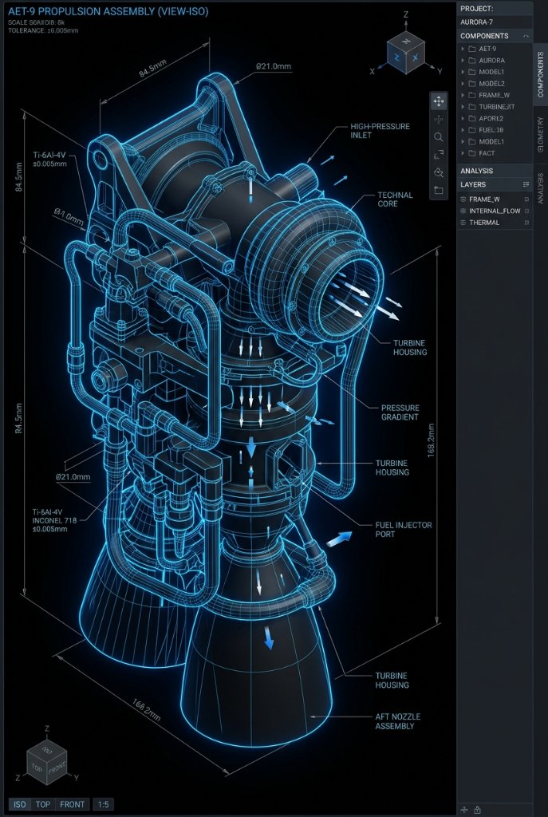
Task: Click the PRESSURE GRADIENT annotation
Action: point(400,412)
